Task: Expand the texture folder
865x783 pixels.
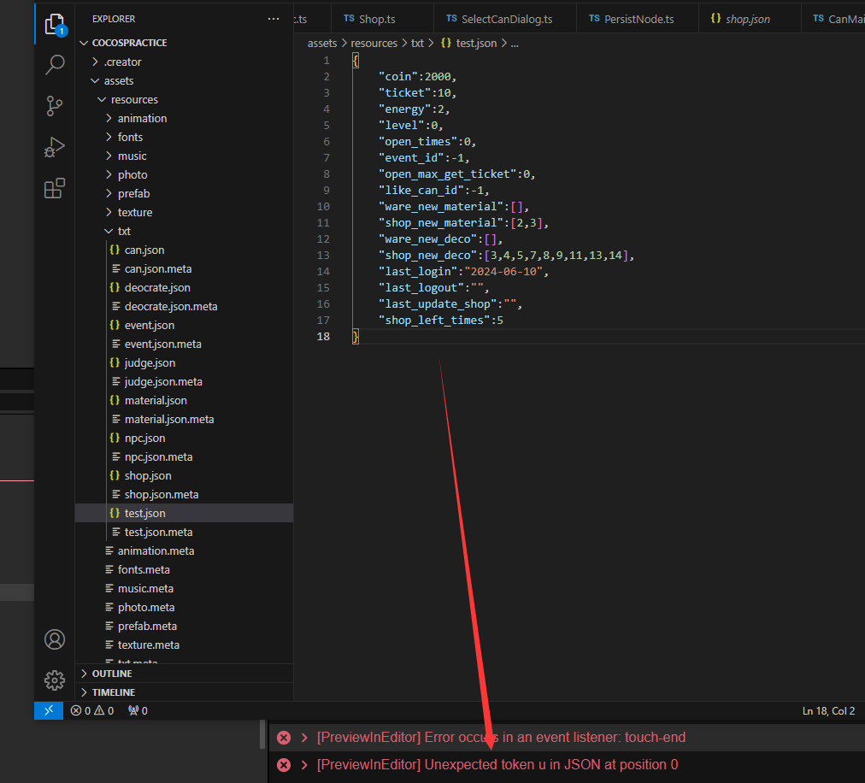Action: pos(109,212)
